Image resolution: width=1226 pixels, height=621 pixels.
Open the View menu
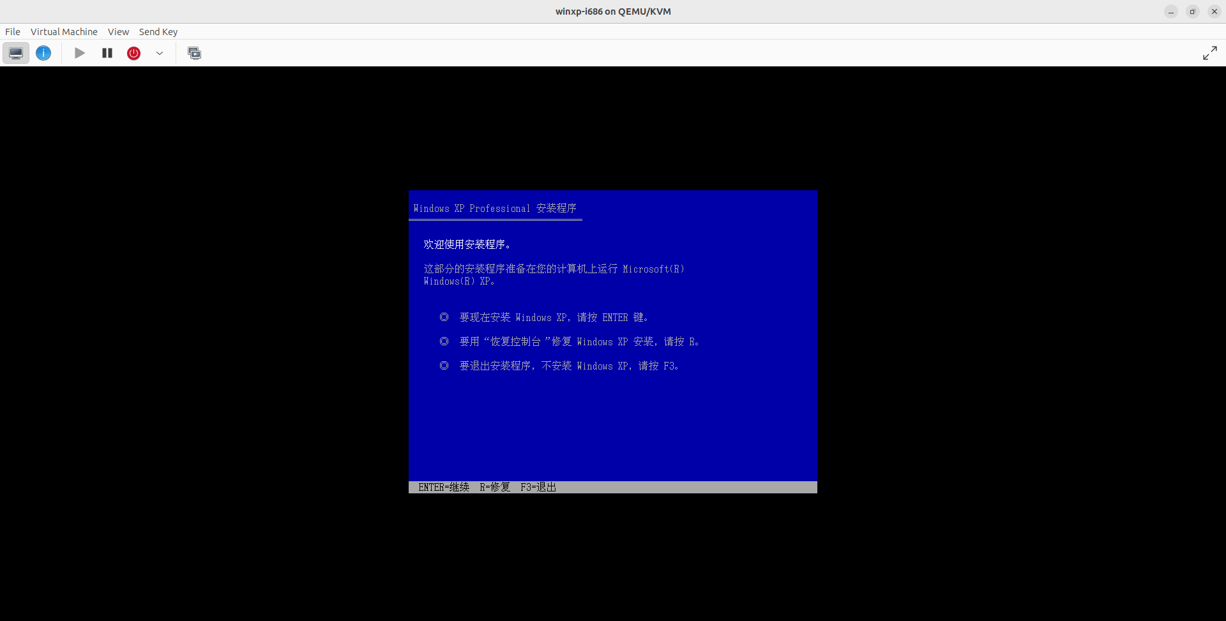(x=118, y=32)
